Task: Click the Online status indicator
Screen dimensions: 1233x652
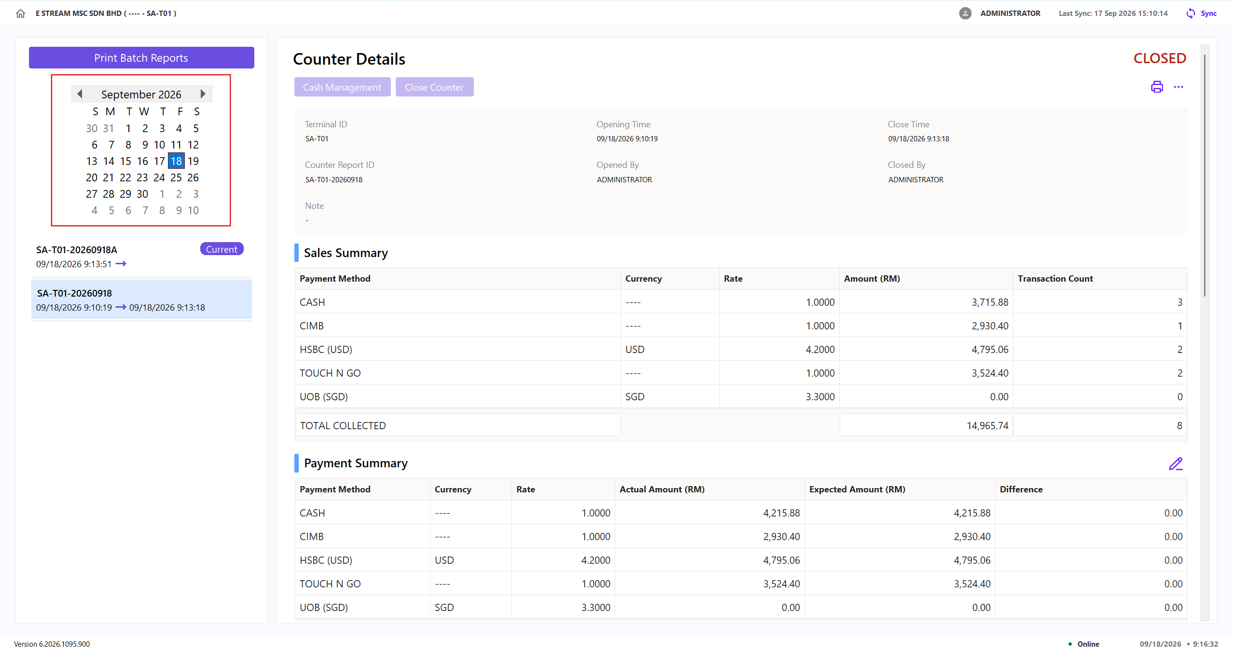Action: (1083, 644)
